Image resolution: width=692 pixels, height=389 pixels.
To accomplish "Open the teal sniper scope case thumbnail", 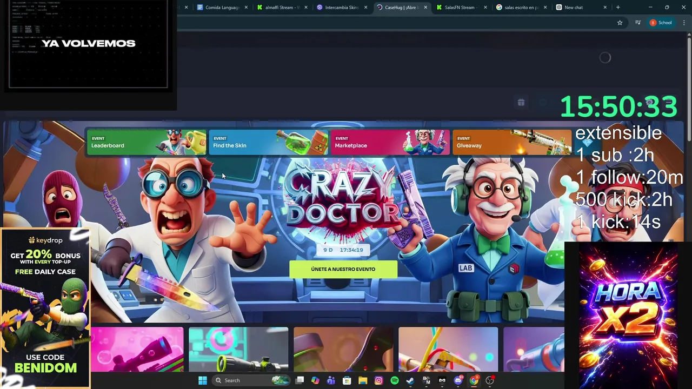I will click(238, 350).
